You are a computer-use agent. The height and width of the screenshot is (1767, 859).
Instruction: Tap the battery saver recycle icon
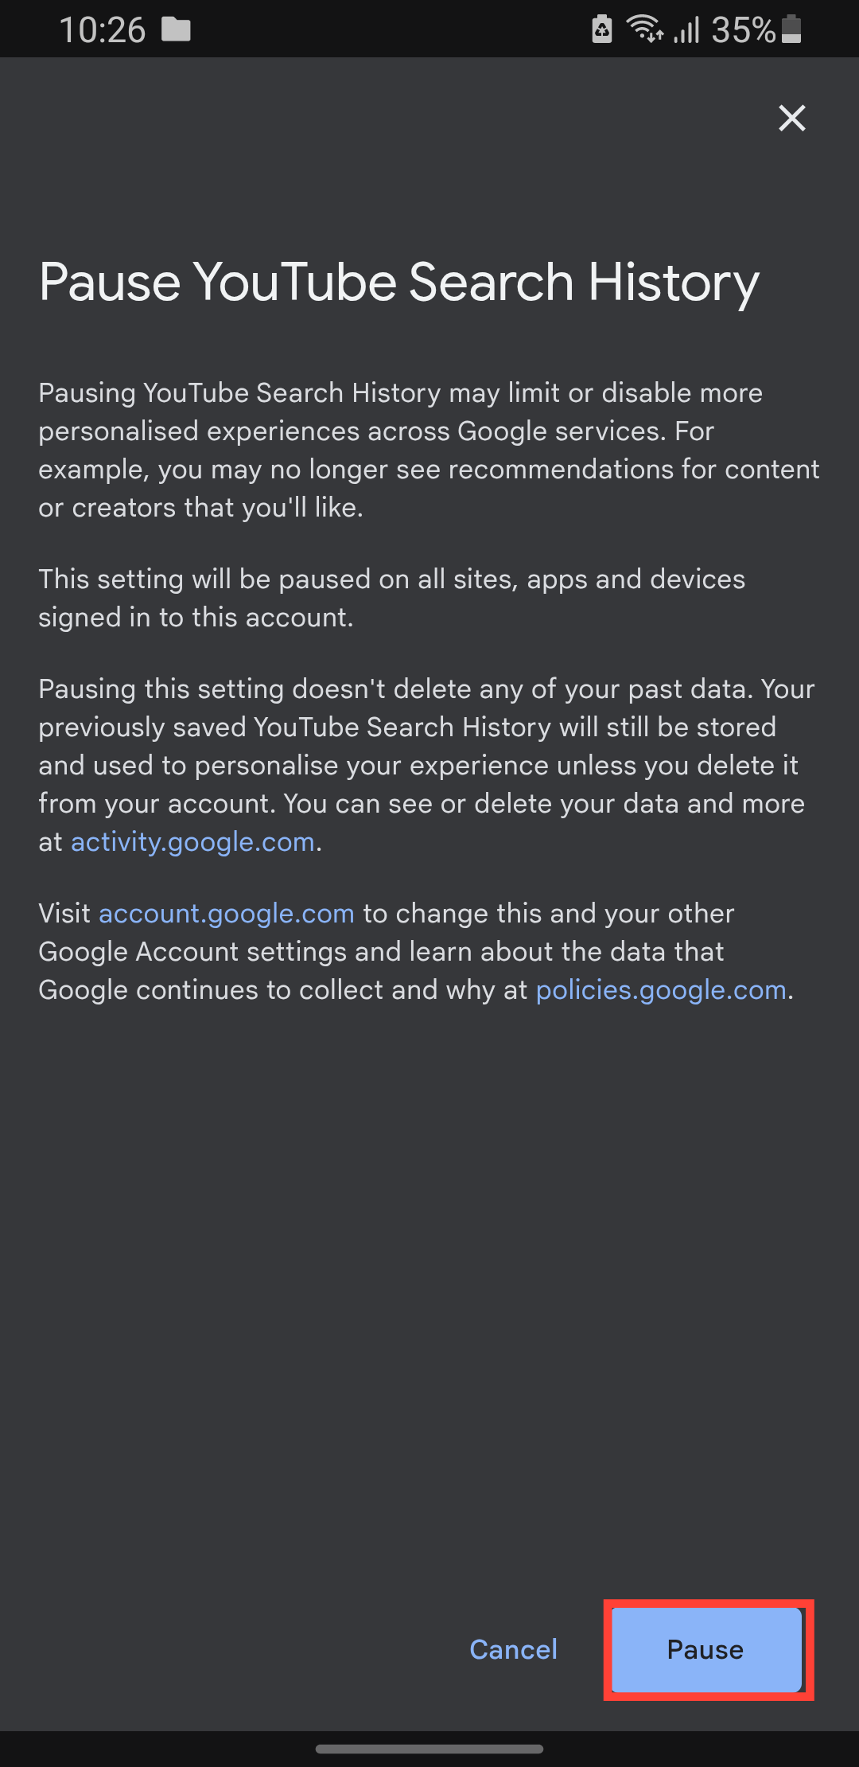click(602, 29)
